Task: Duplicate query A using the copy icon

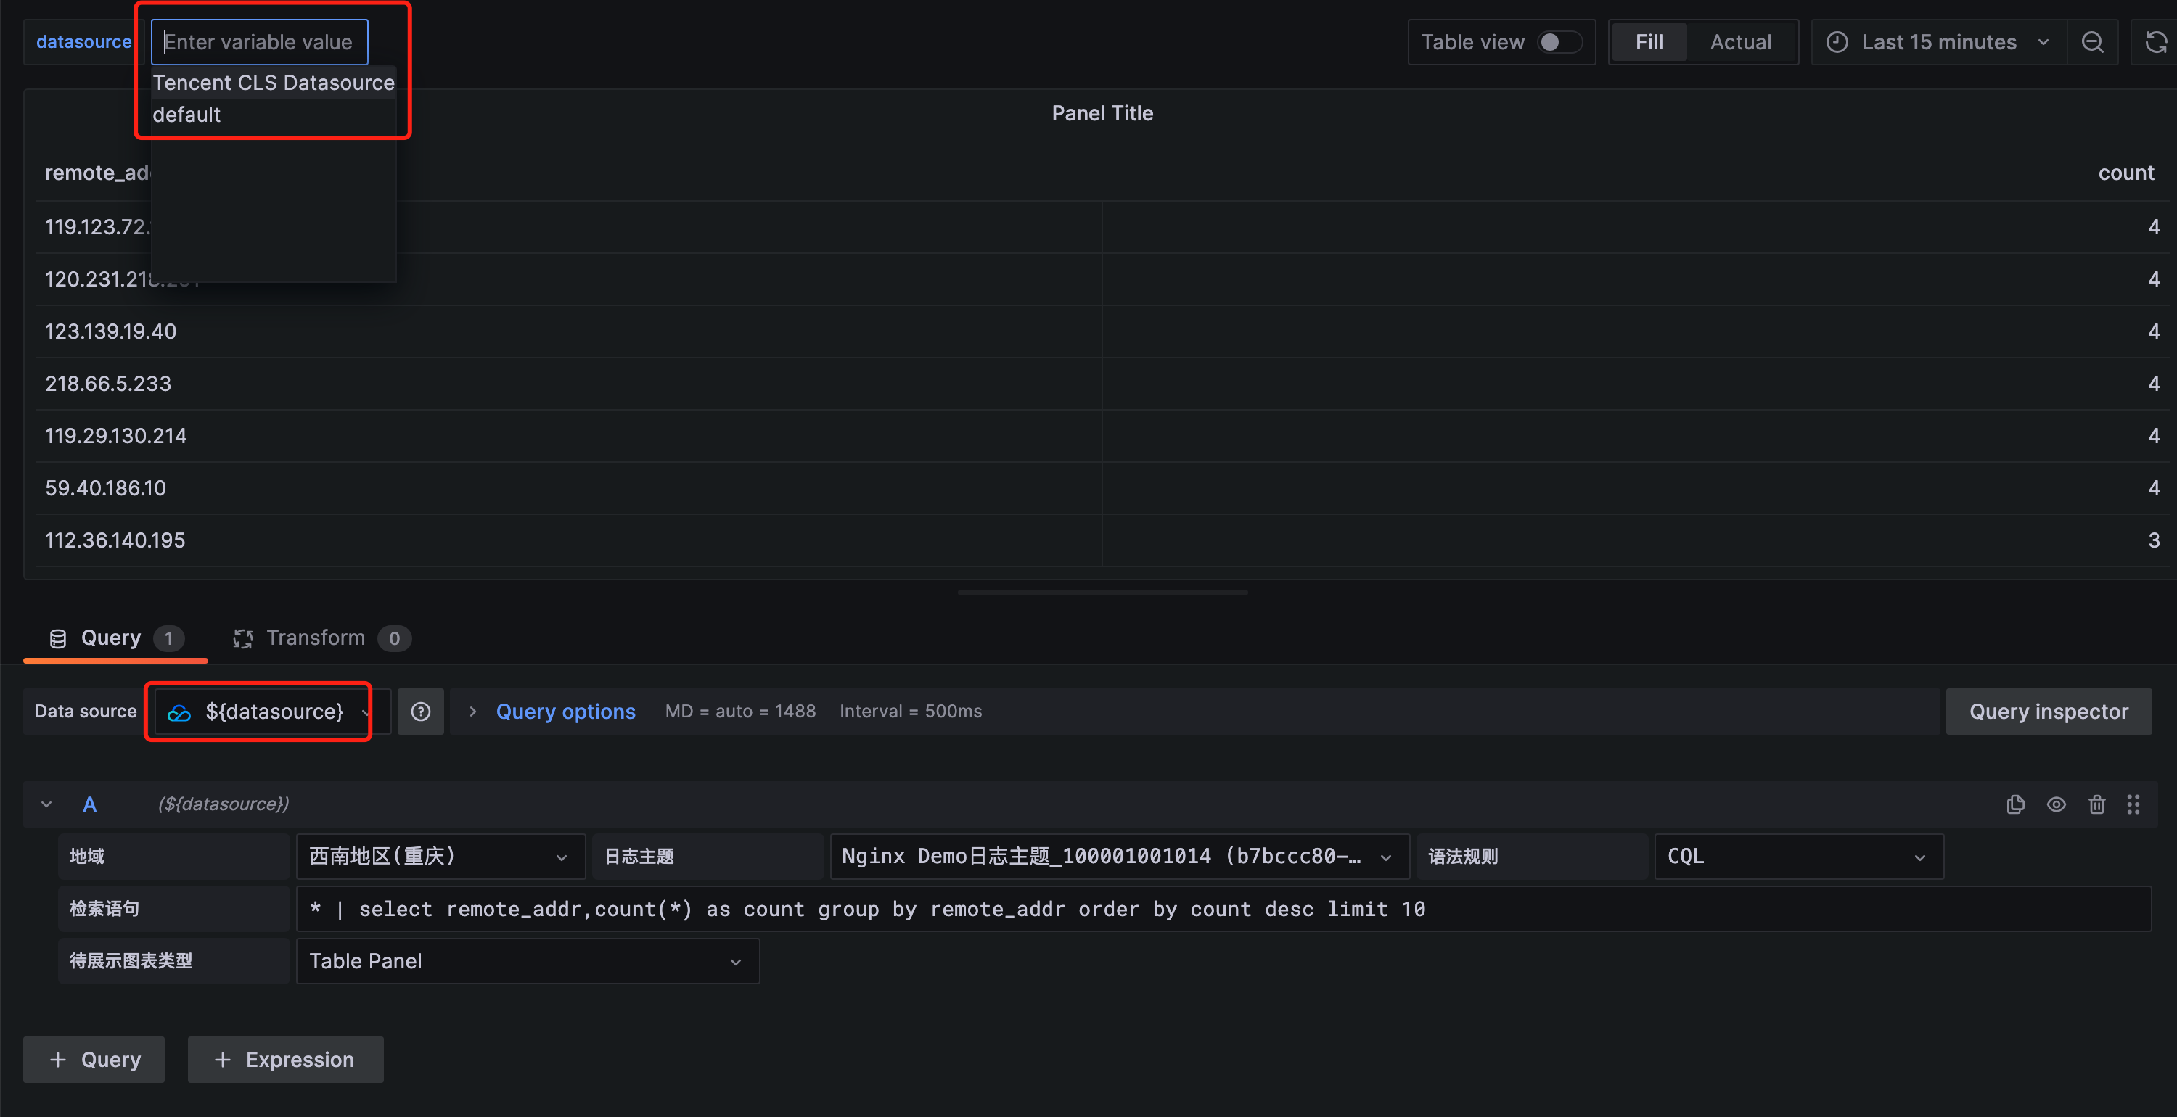Action: [x=2016, y=804]
